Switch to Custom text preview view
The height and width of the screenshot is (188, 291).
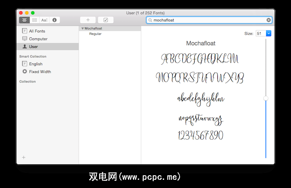tap(45, 20)
